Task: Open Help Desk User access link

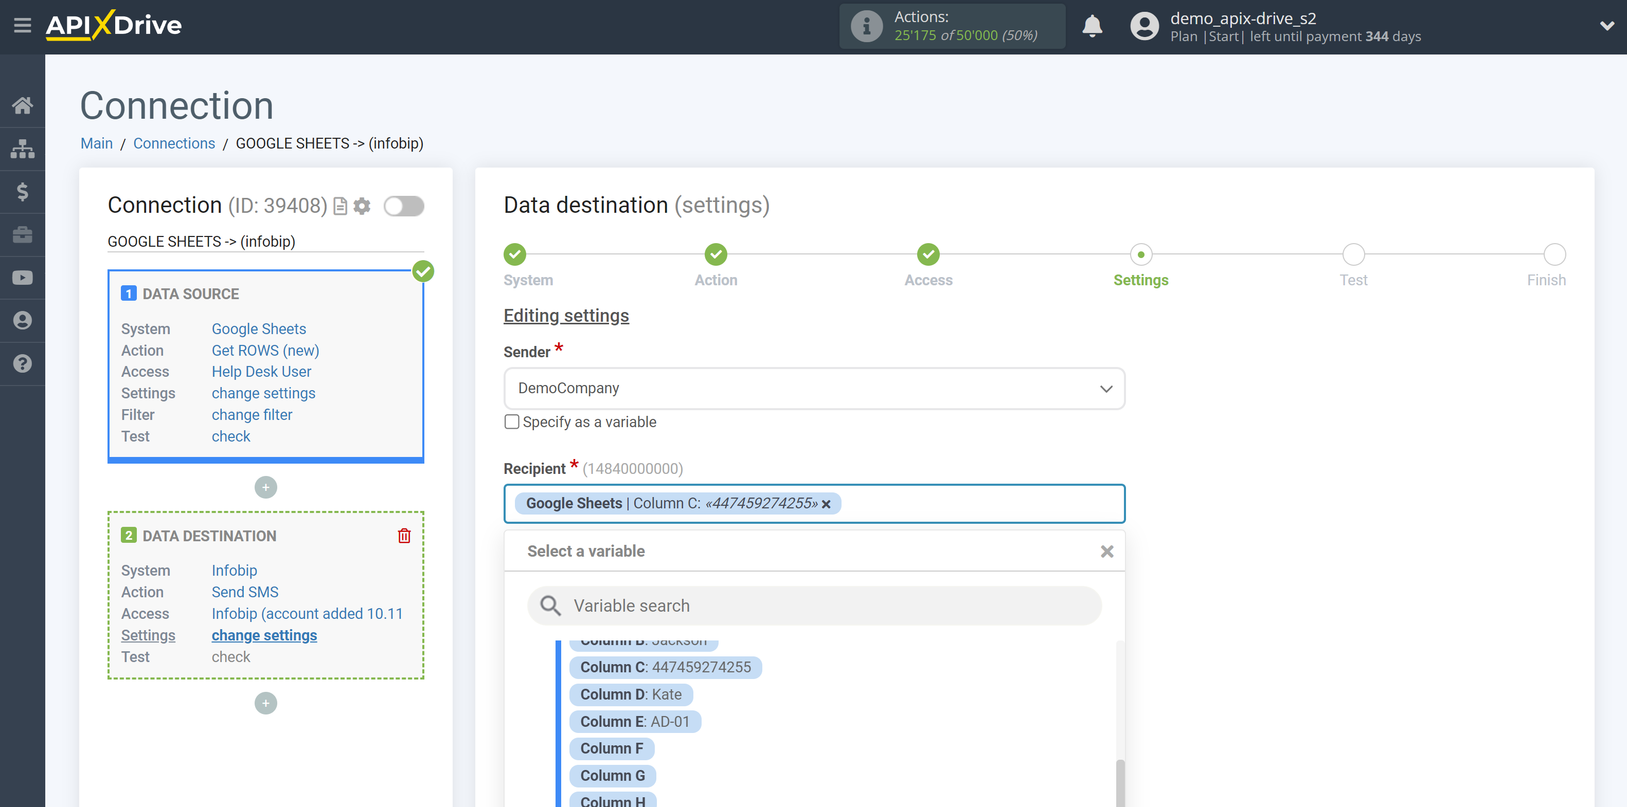Action: [x=261, y=372]
